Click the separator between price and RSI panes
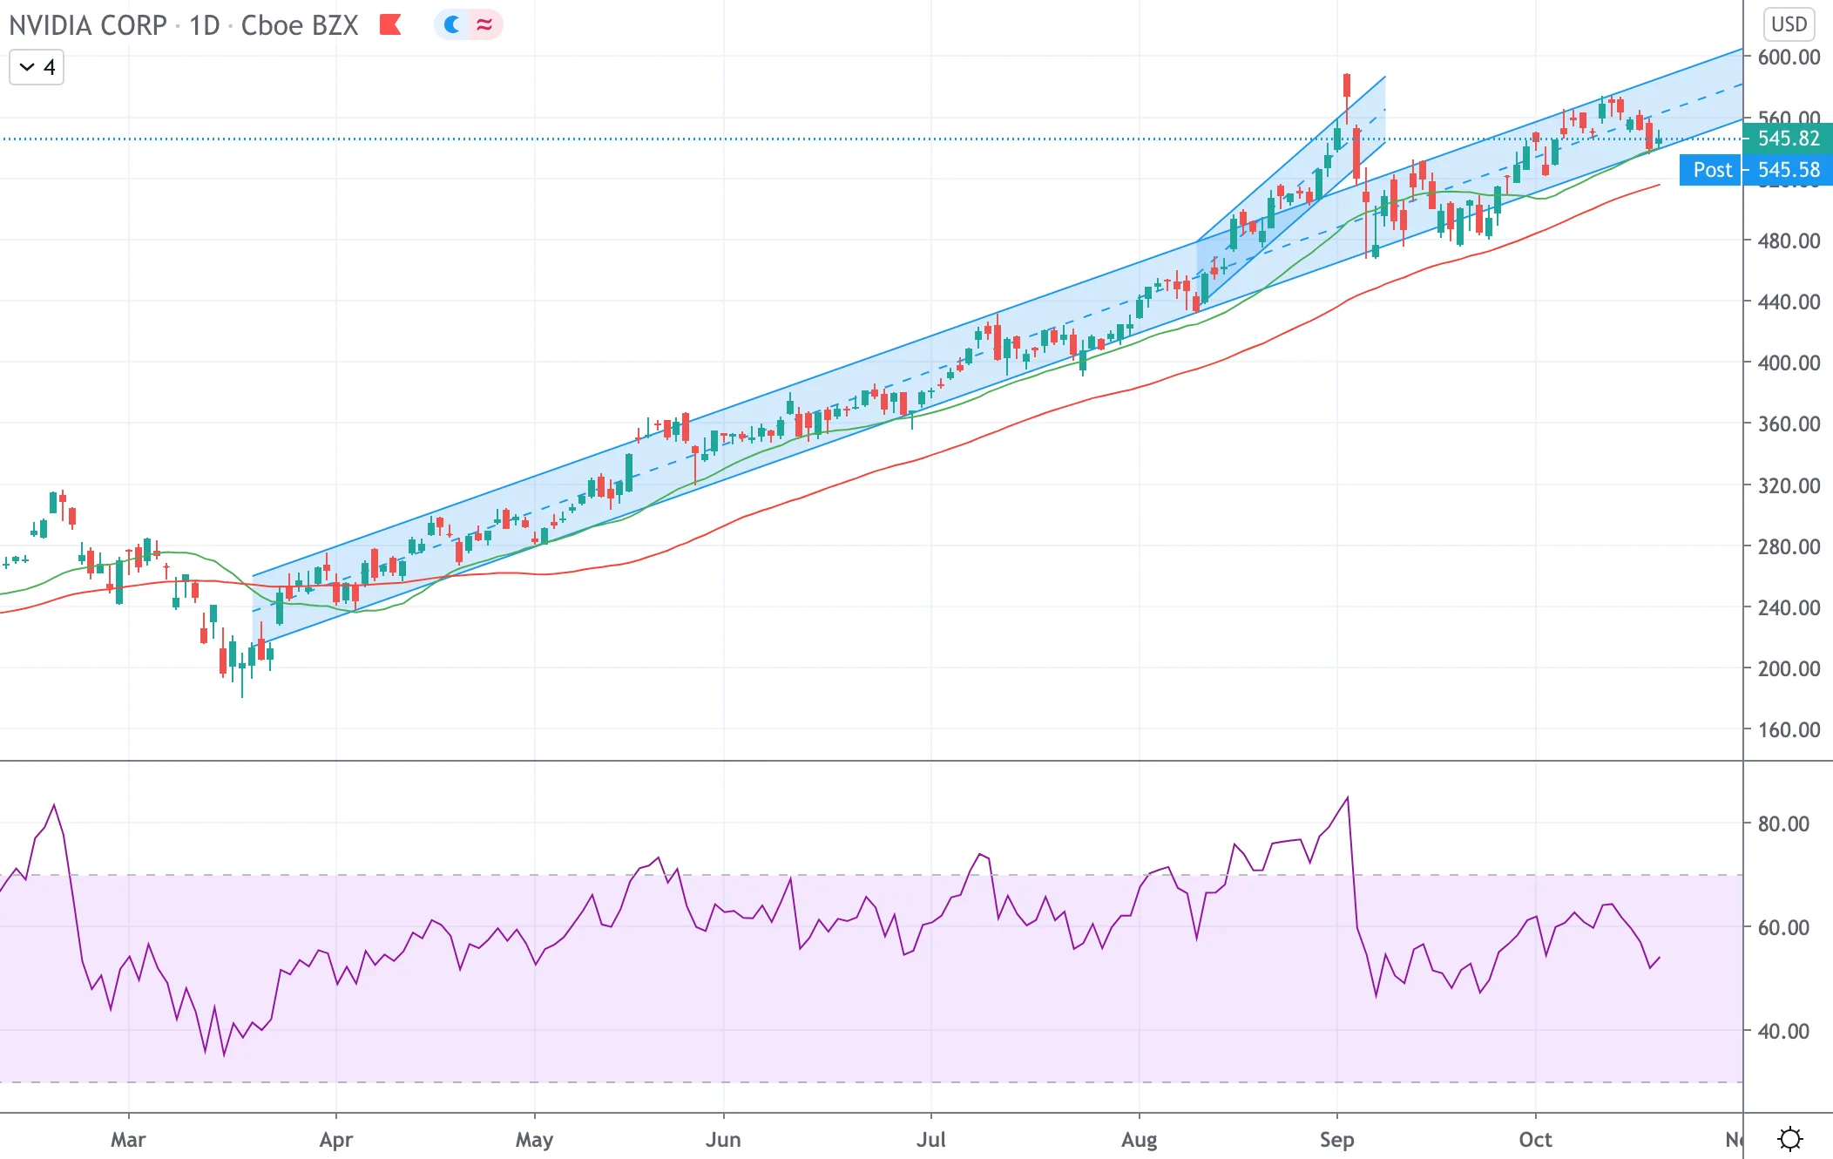The width and height of the screenshot is (1833, 1159). pyautogui.click(x=871, y=761)
